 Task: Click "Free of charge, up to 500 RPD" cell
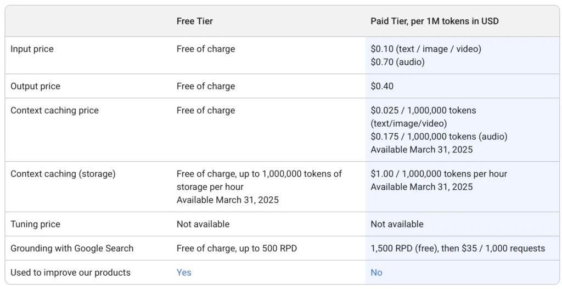pos(237,248)
